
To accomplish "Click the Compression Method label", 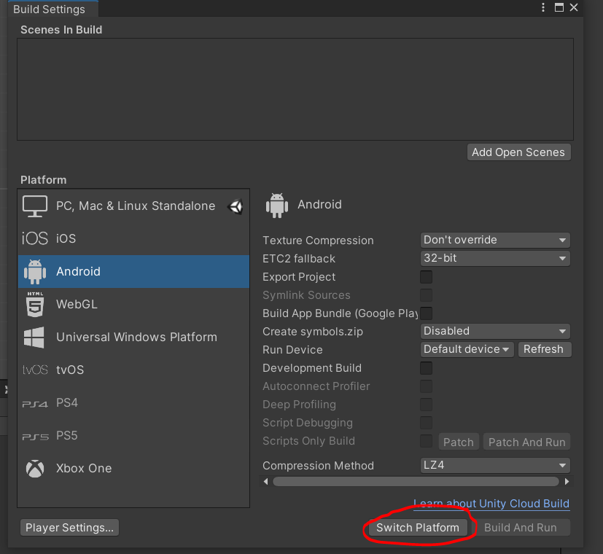I will [318, 466].
